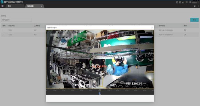Close the video playback dialog
This screenshot has width=200, height=106.
point(152,27)
